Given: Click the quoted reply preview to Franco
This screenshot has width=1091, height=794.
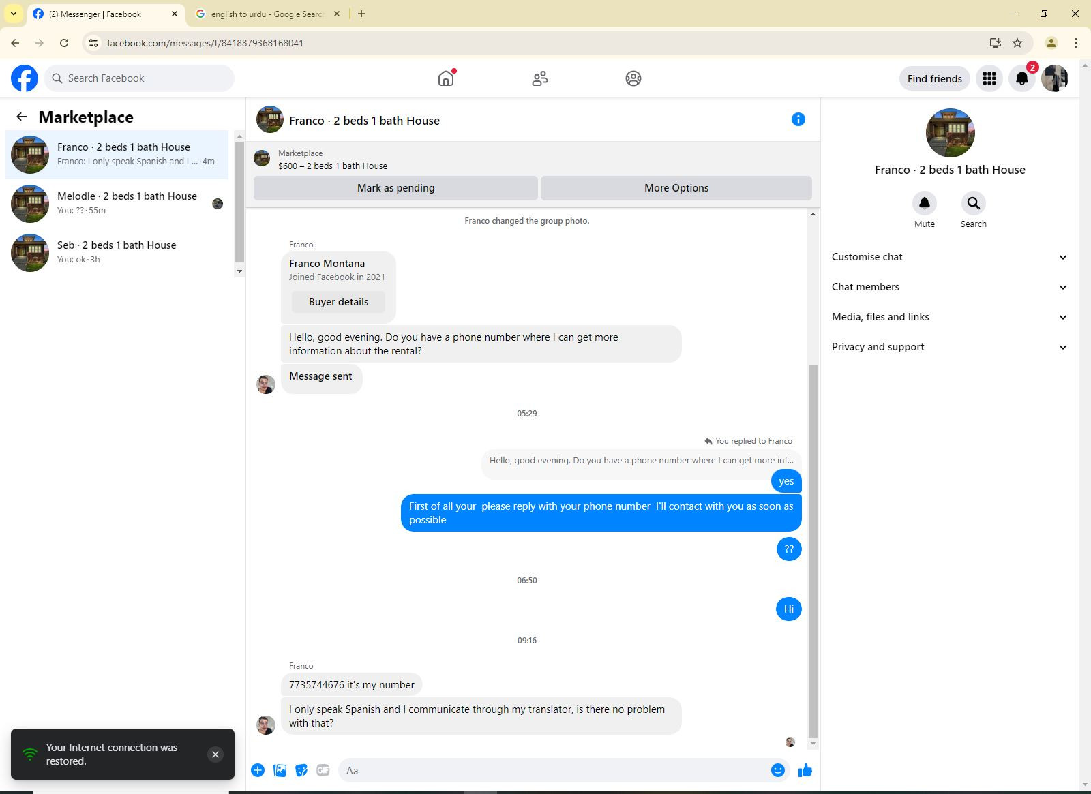Looking at the screenshot, I should 642,461.
